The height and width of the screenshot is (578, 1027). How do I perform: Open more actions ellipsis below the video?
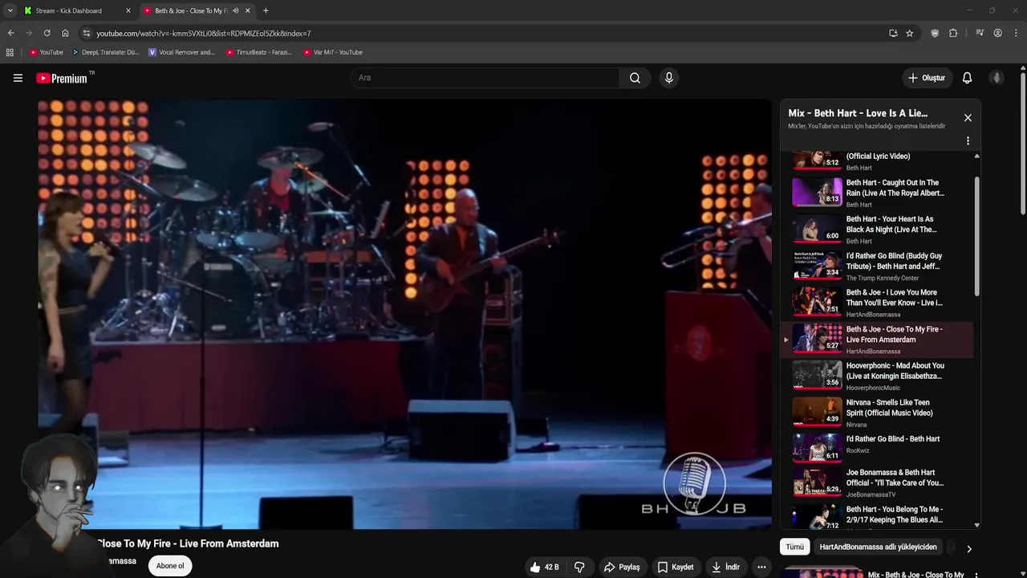[x=761, y=567]
